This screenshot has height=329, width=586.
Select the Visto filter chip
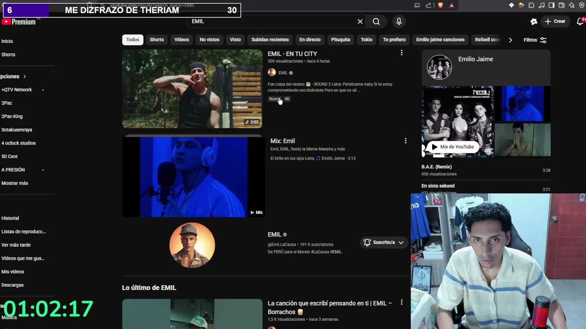coord(235,40)
